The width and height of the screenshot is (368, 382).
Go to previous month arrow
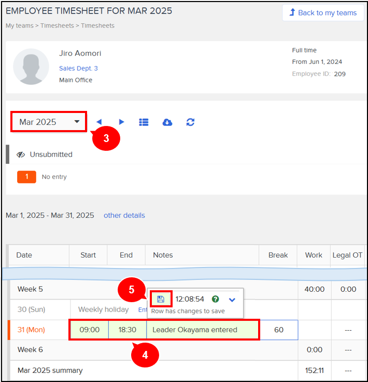click(99, 122)
